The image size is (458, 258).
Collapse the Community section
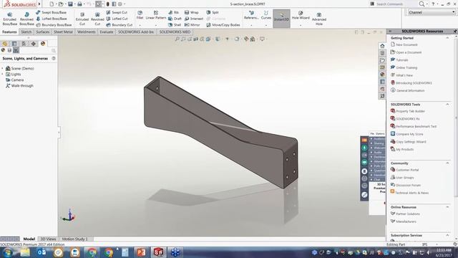(x=447, y=163)
